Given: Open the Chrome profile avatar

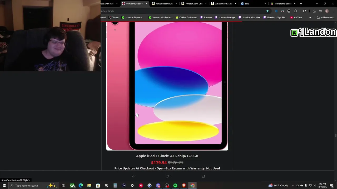Looking at the screenshot, I should [x=327, y=11].
